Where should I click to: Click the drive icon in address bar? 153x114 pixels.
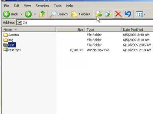click(x=19, y=22)
